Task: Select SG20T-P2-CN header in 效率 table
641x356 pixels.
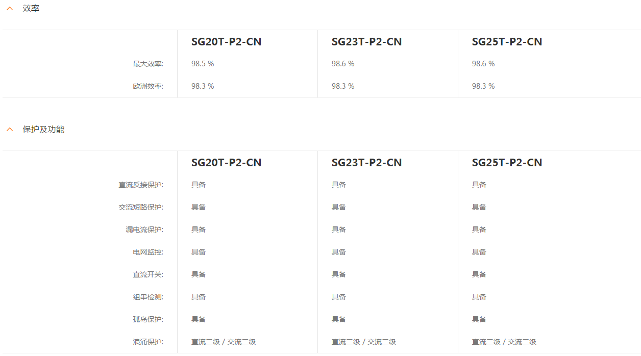Action: (227, 42)
